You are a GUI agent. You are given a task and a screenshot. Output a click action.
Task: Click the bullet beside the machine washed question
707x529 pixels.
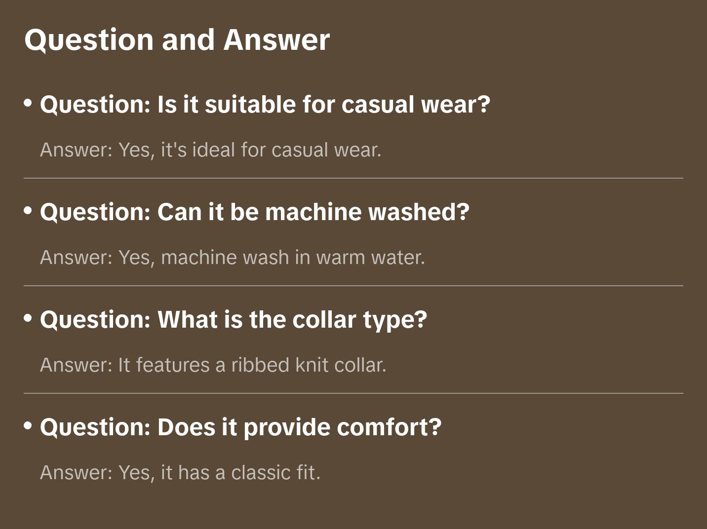pos(28,211)
